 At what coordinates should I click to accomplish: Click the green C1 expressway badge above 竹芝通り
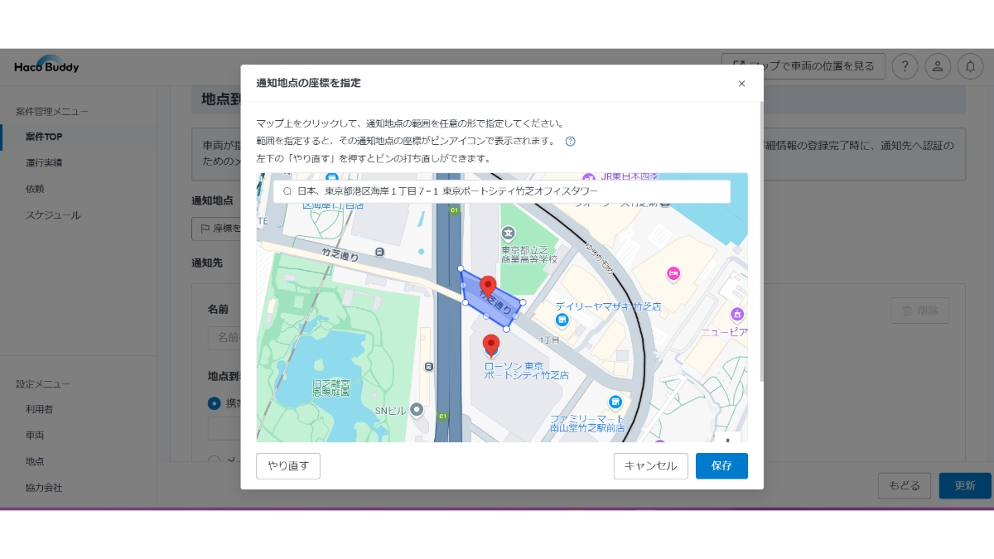[x=454, y=210]
